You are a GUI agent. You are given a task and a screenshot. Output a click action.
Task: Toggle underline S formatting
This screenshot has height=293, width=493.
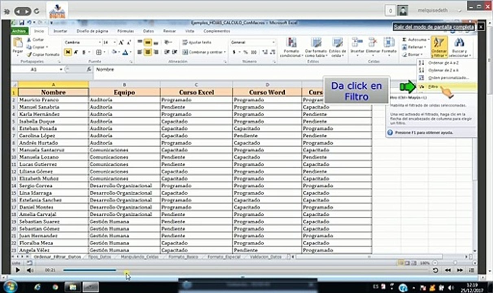[x=83, y=52]
